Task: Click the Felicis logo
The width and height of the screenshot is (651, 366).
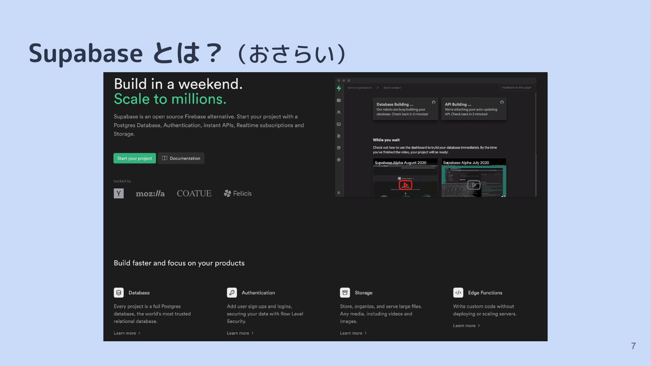Action: point(238,194)
